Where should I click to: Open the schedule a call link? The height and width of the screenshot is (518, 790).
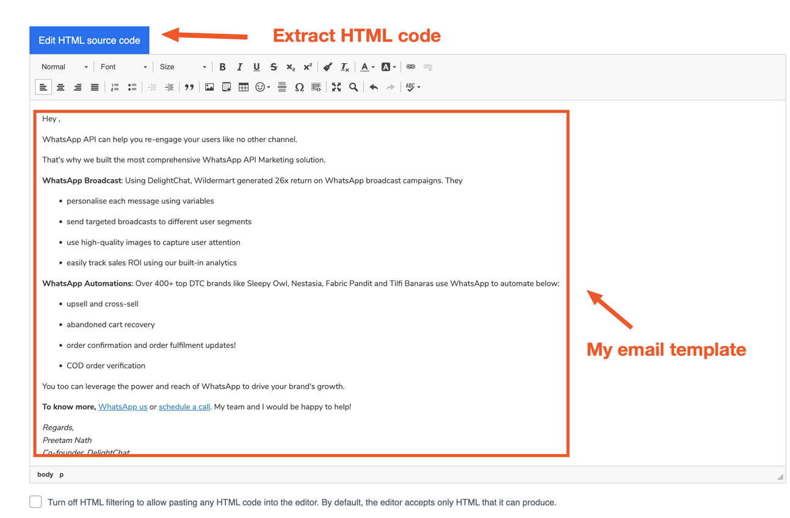(x=184, y=406)
